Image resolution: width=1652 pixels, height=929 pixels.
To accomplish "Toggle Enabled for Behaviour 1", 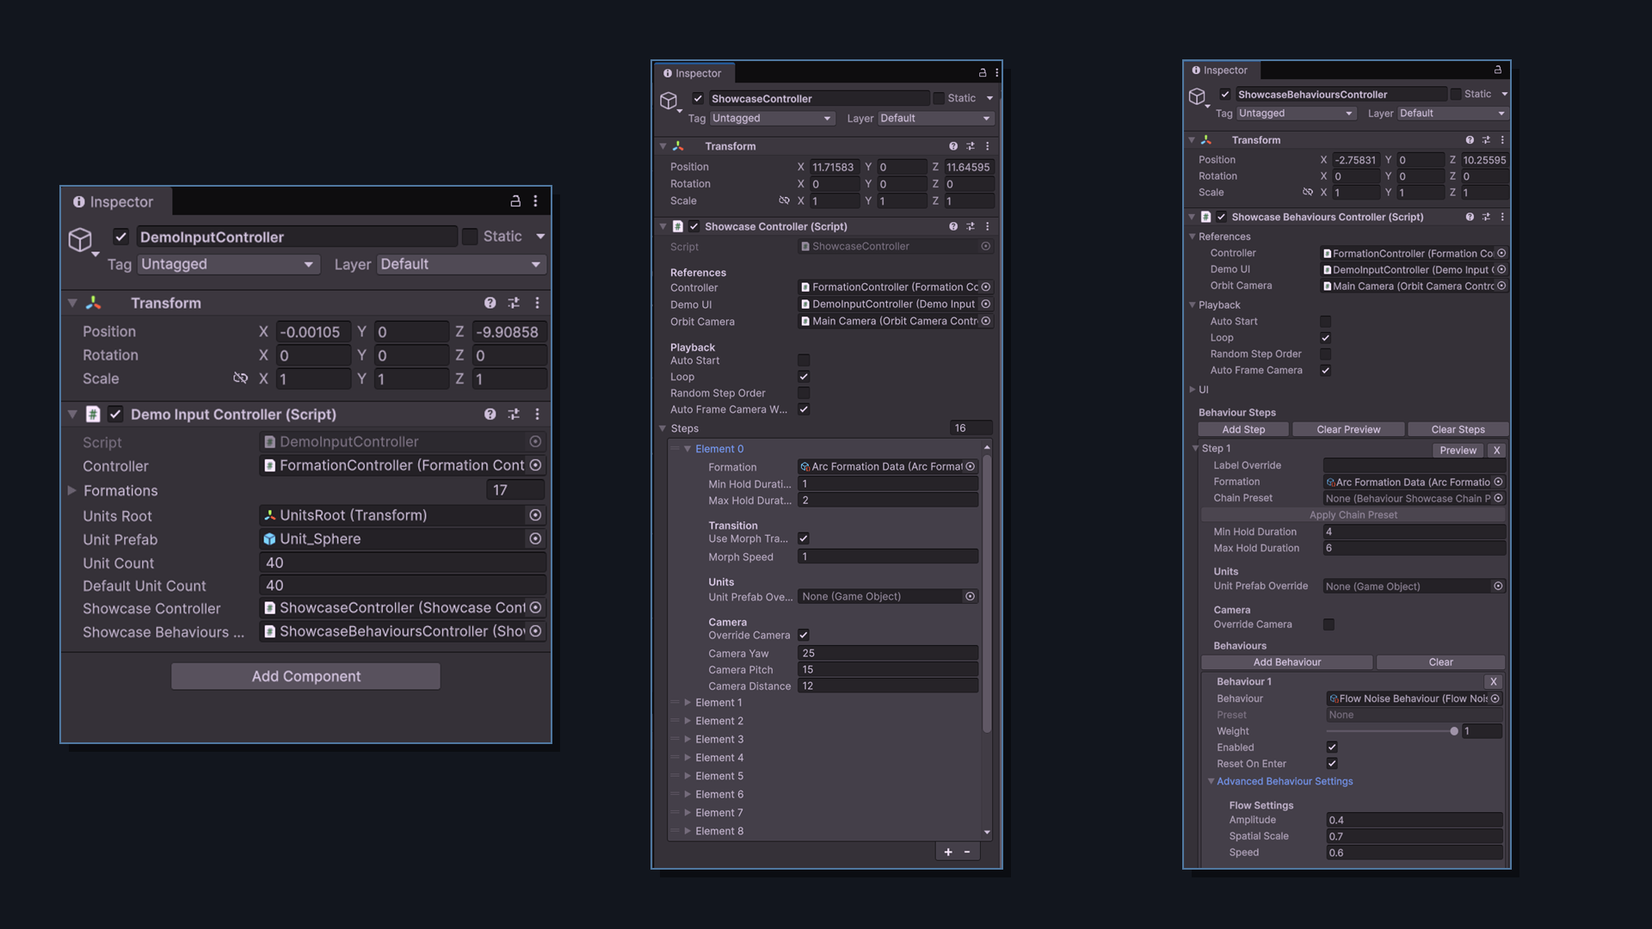I will pyautogui.click(x=1332, y=748).
